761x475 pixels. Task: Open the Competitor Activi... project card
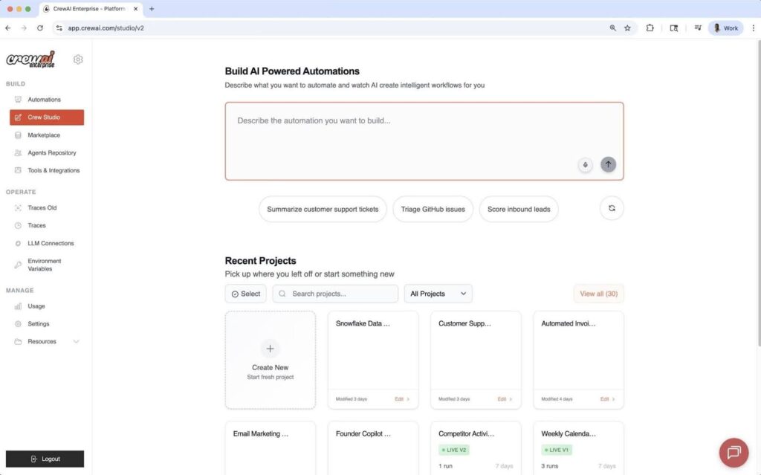476,447
